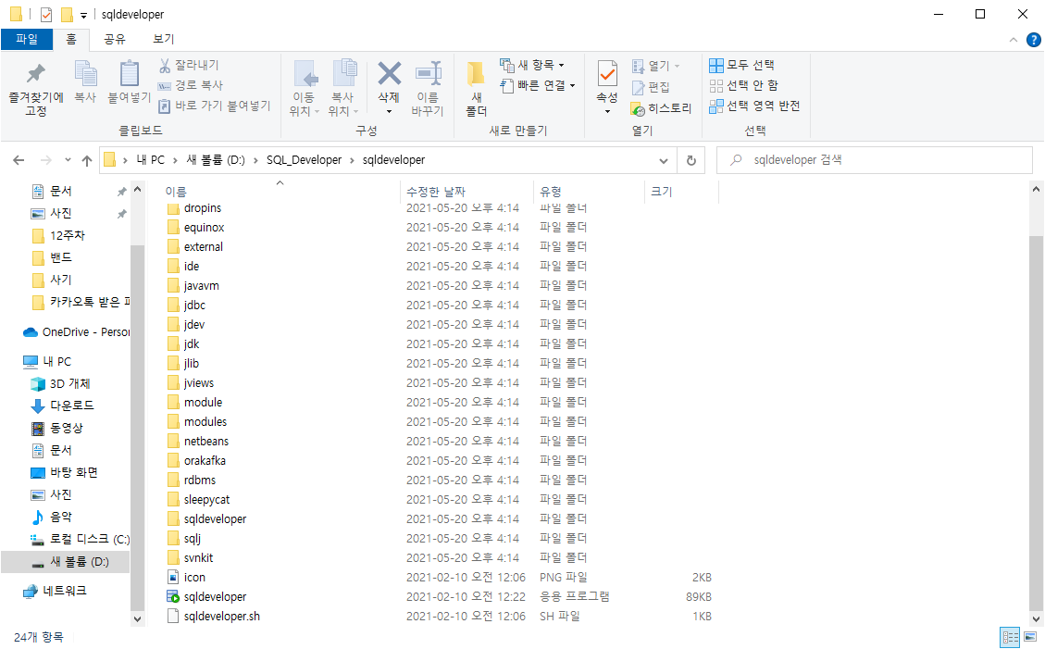Switch to the 홈 ribbon tab
The height and width of the screenshot is (649, 1045).
70,39
